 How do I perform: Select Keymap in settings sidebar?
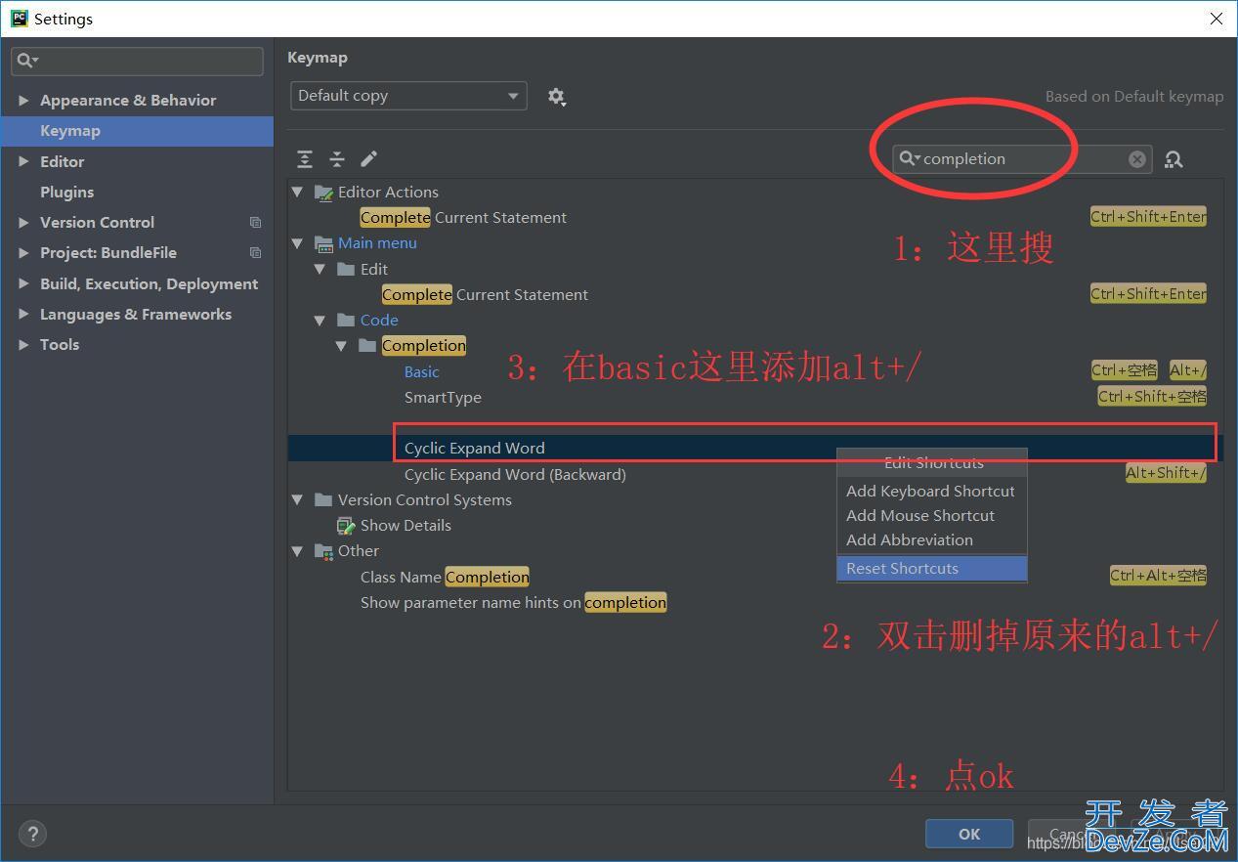pos(137,131)
